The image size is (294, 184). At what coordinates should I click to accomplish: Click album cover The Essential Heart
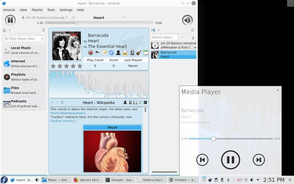(x=67, y=46)
